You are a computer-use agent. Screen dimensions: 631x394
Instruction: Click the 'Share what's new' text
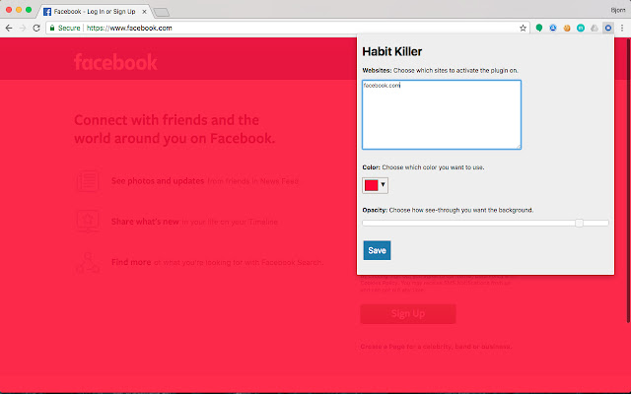(x=145, y=222)
